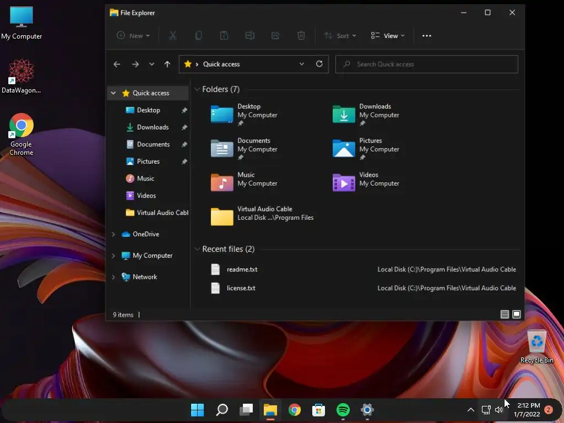Click the volume speaker tray icon

click(498, 410)
